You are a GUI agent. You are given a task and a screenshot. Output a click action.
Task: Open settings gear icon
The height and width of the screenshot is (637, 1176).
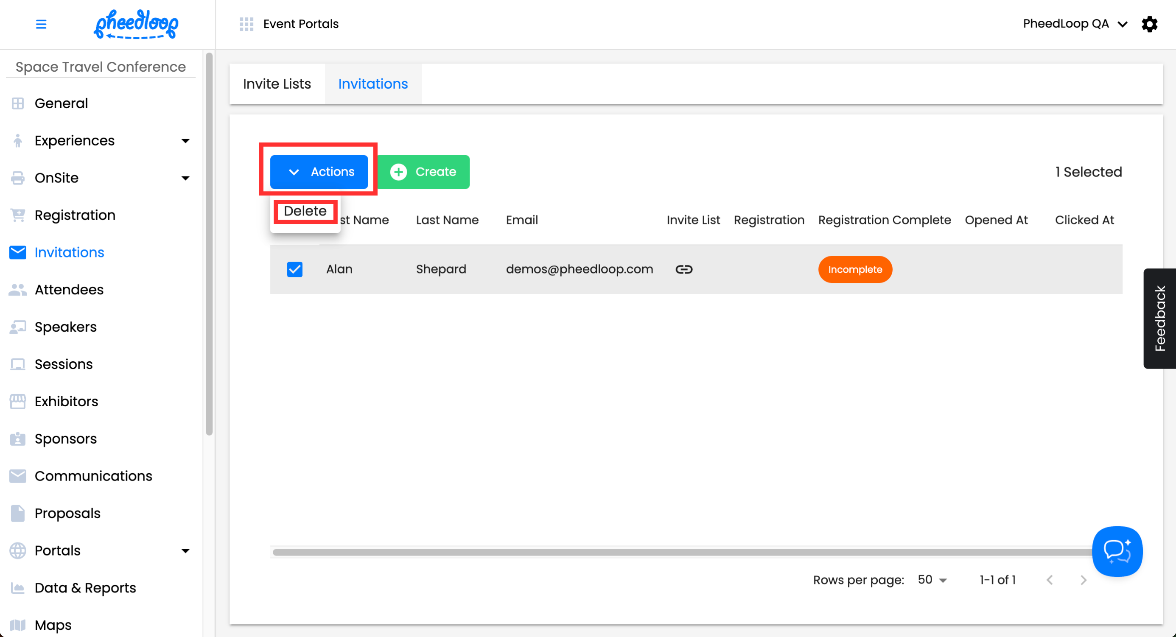(x=1149, y=24)
